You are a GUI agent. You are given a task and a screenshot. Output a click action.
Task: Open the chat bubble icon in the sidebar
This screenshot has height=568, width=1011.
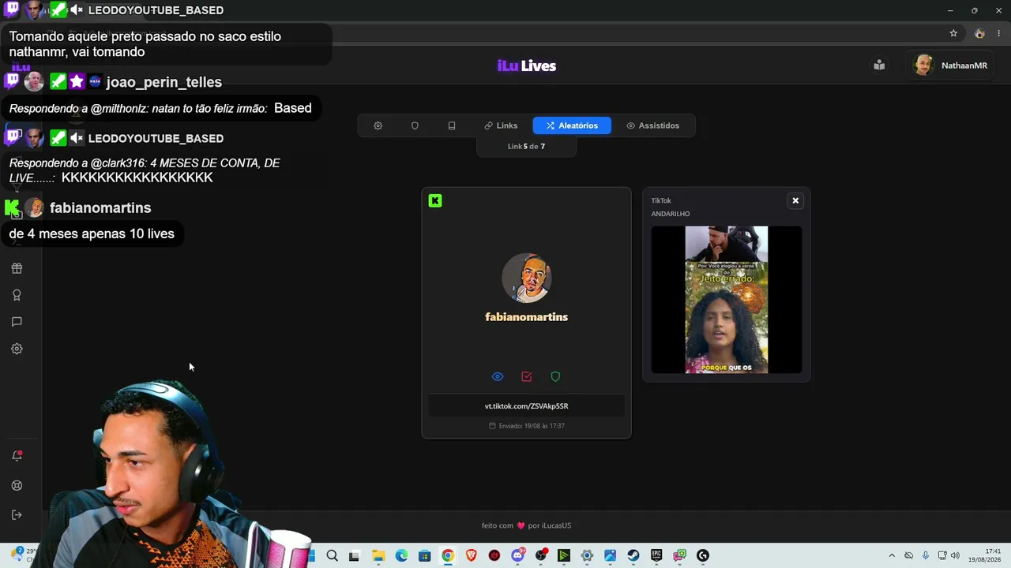(x=17, y=322)
